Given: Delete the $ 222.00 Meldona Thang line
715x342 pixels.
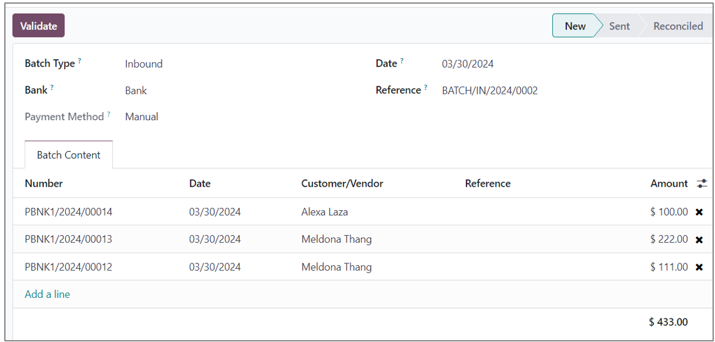Looking at the screenshot, I should tap(699, 239).
